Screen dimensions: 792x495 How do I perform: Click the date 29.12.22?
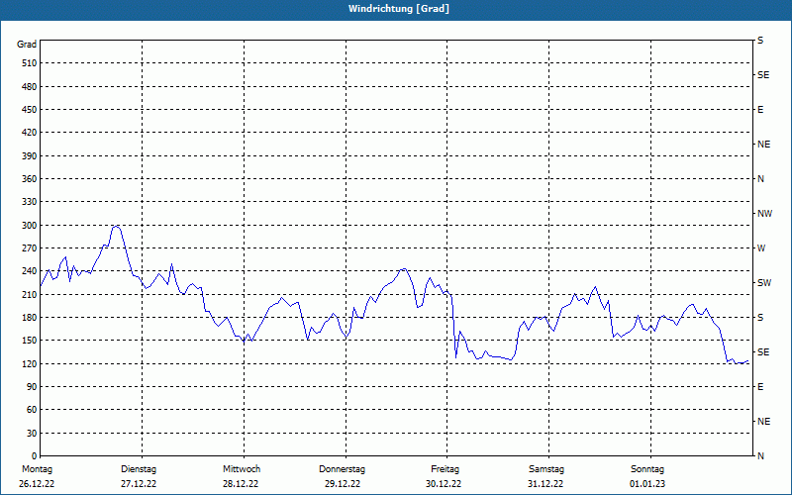coord(343,484)
